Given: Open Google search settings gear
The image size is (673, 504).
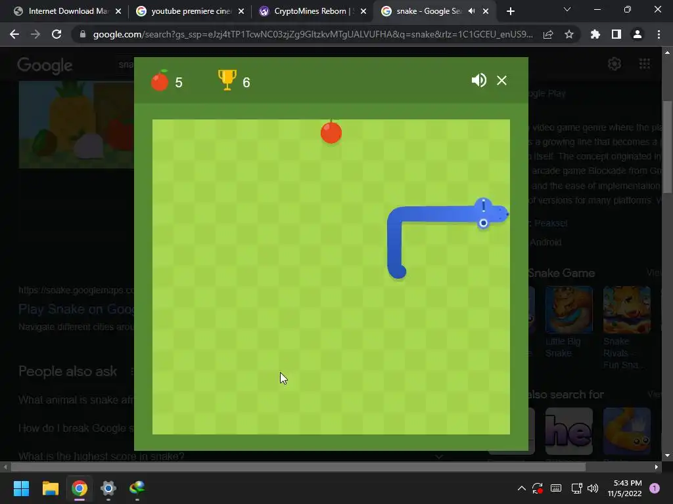Looking at the screenshot, I should tap(615, 64).
